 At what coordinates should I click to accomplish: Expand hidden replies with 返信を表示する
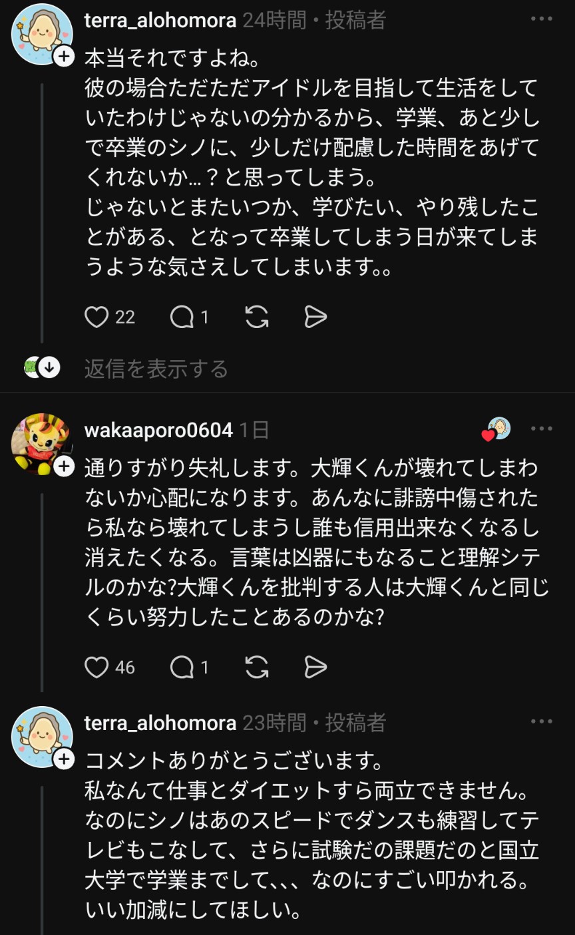156,369
